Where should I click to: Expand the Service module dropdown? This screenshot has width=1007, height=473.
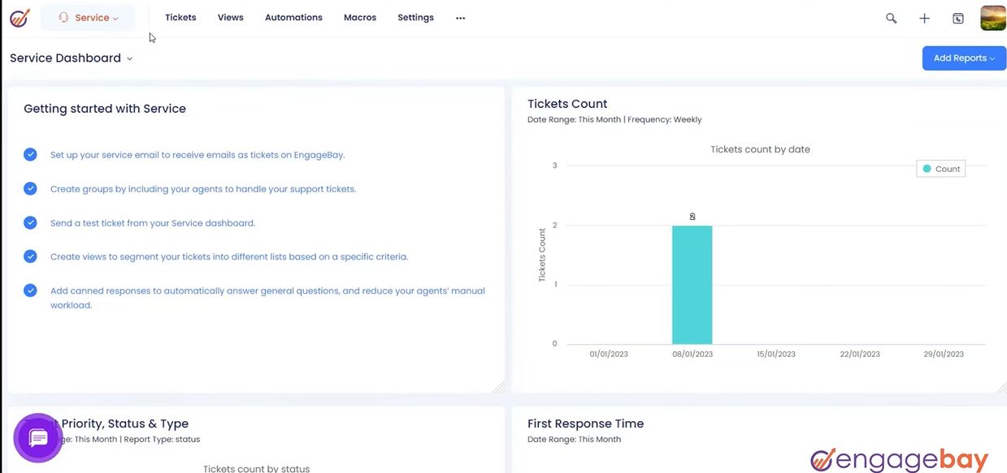89,18
